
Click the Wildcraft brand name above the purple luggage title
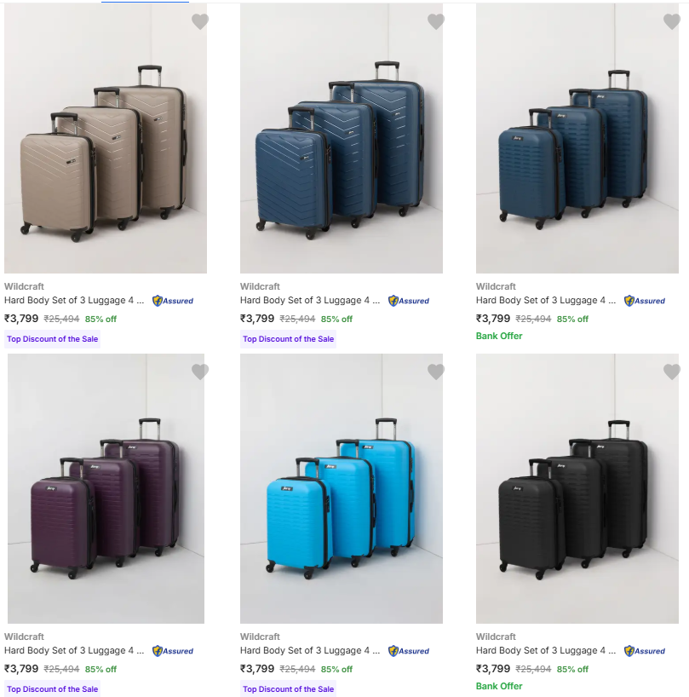tap(24, 637)
